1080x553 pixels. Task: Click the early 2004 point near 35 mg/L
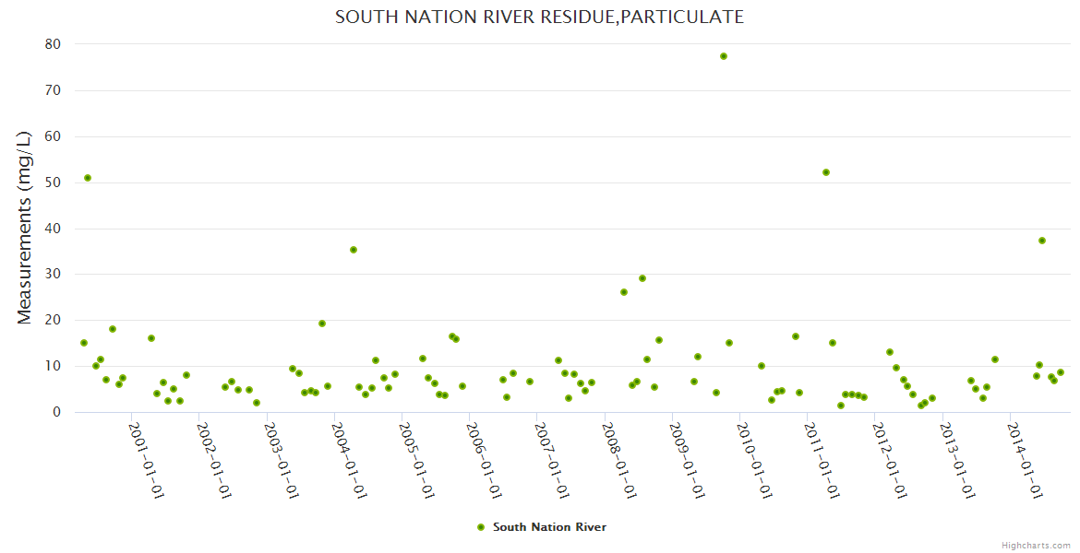[x=354, y=250]
